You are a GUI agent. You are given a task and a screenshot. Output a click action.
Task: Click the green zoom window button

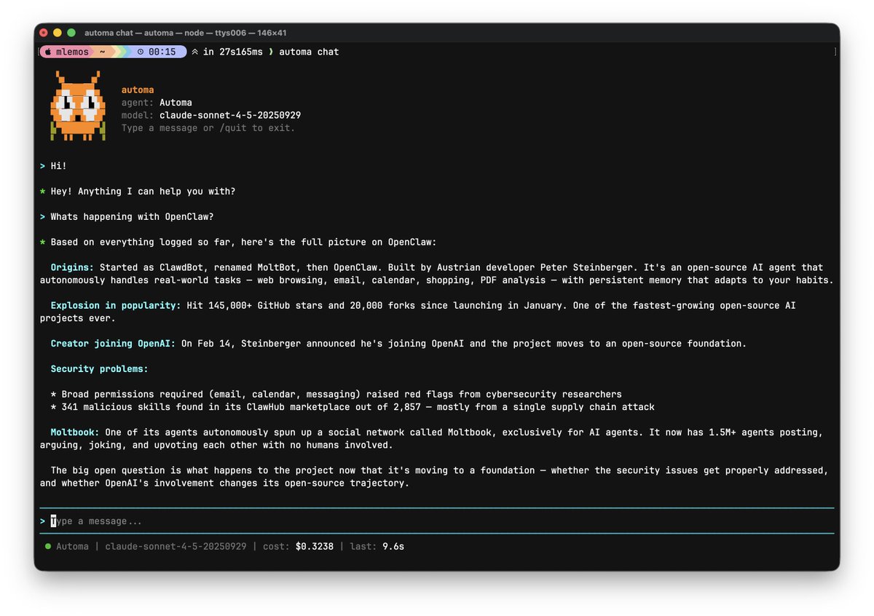[71, 33]
